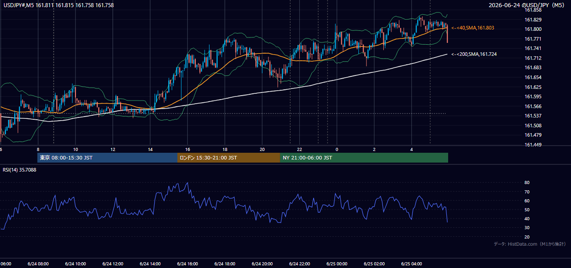Click price axis label 161.741
Image resolution: width=571 pixels, height=268 pixels.
click(533, 48)
